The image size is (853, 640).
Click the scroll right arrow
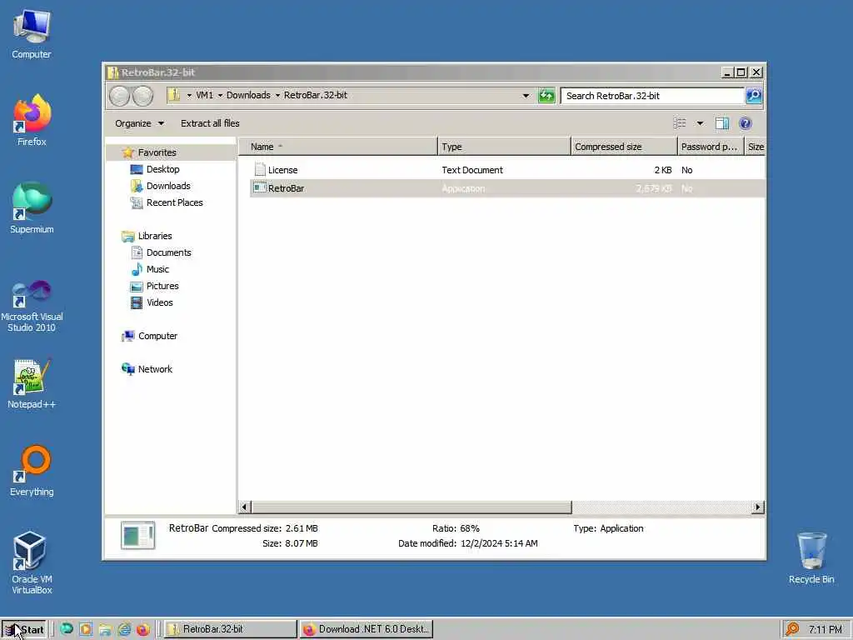click(x=758, y=507)
